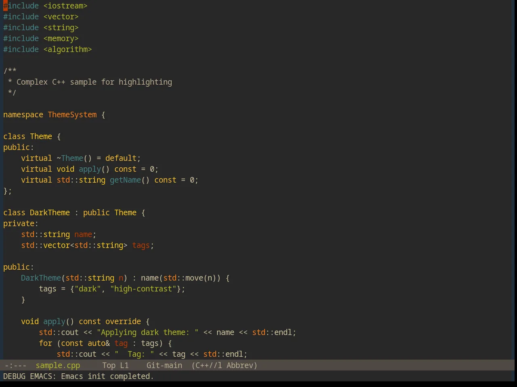Viewport: 517px width, 387px height.
Task: Click the '~Theme' destructor name
Action: pos(70,158)
